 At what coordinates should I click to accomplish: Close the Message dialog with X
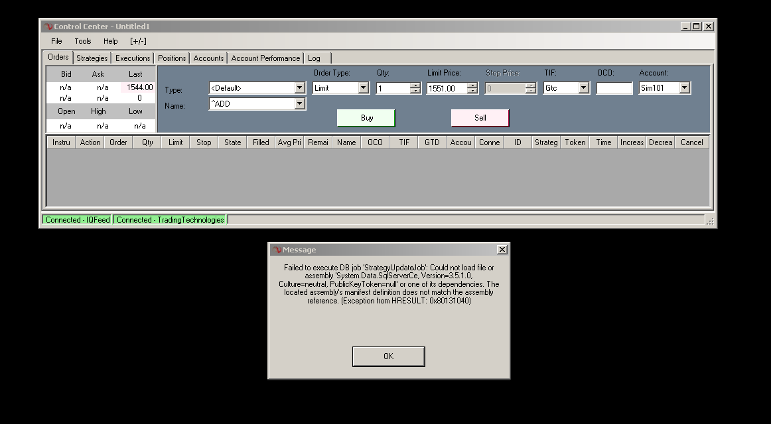click(502, 250)
